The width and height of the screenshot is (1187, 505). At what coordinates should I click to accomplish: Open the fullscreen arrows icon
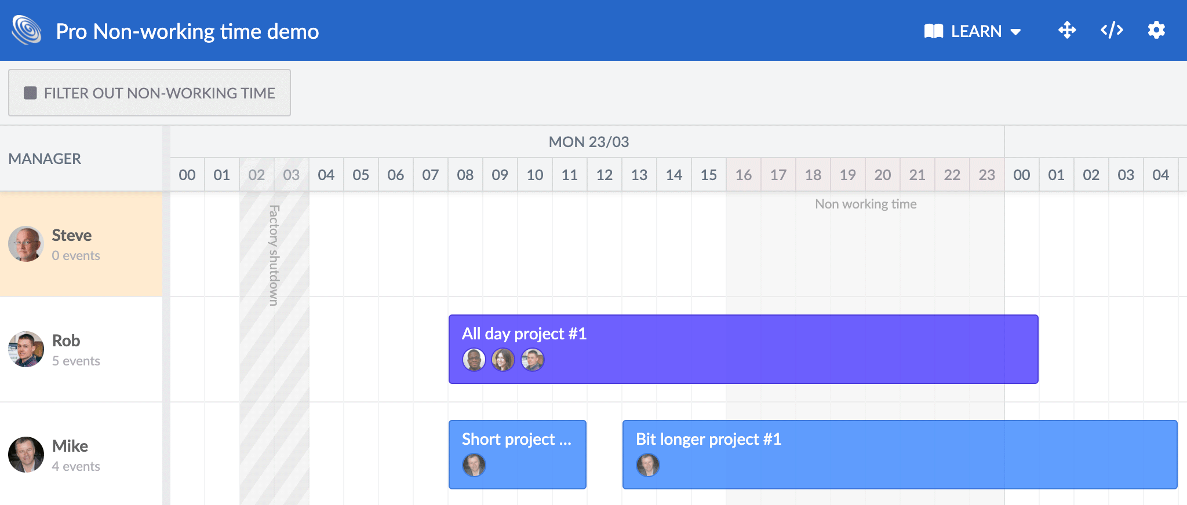(1066, 30)
